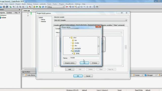This screenshot has width=162, height=91.
Task: Click the Build and run icon
Action: [40, 7]
